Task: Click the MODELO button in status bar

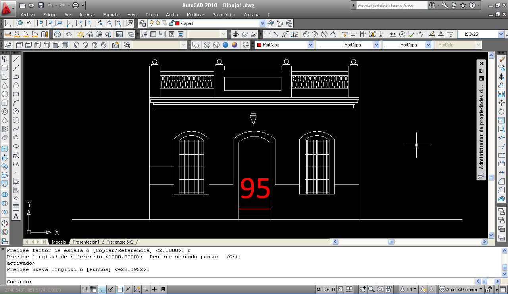Action: coord(325,289)
